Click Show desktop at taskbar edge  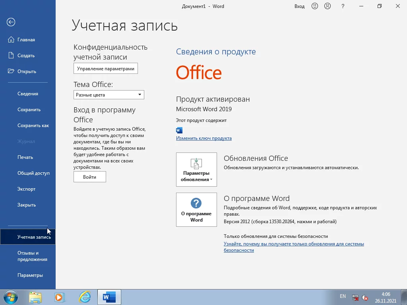[404, 297]
